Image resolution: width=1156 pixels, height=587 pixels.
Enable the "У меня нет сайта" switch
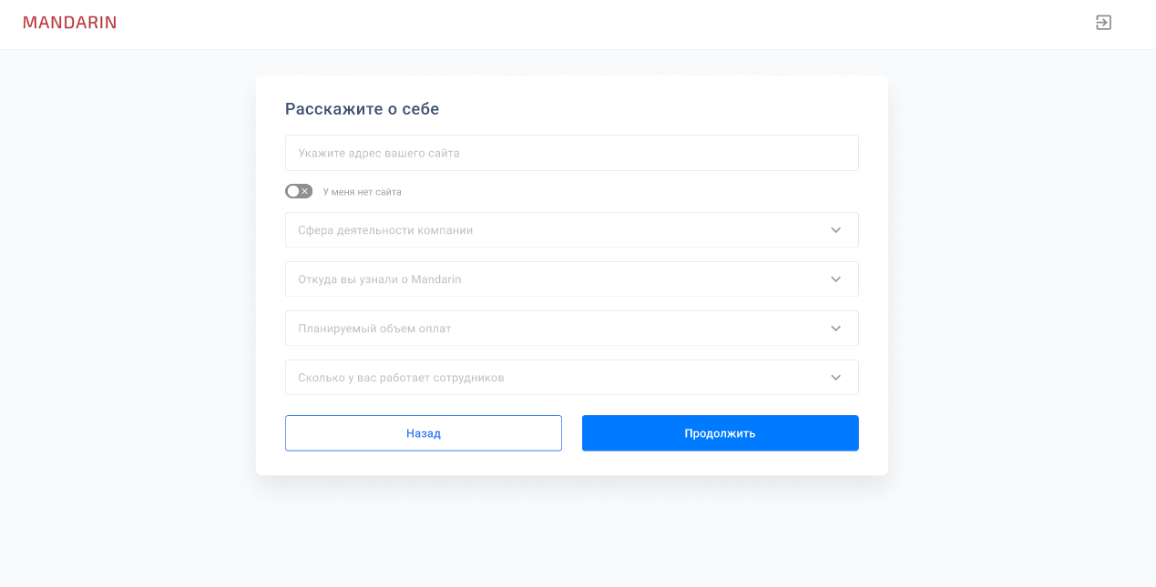299,191
